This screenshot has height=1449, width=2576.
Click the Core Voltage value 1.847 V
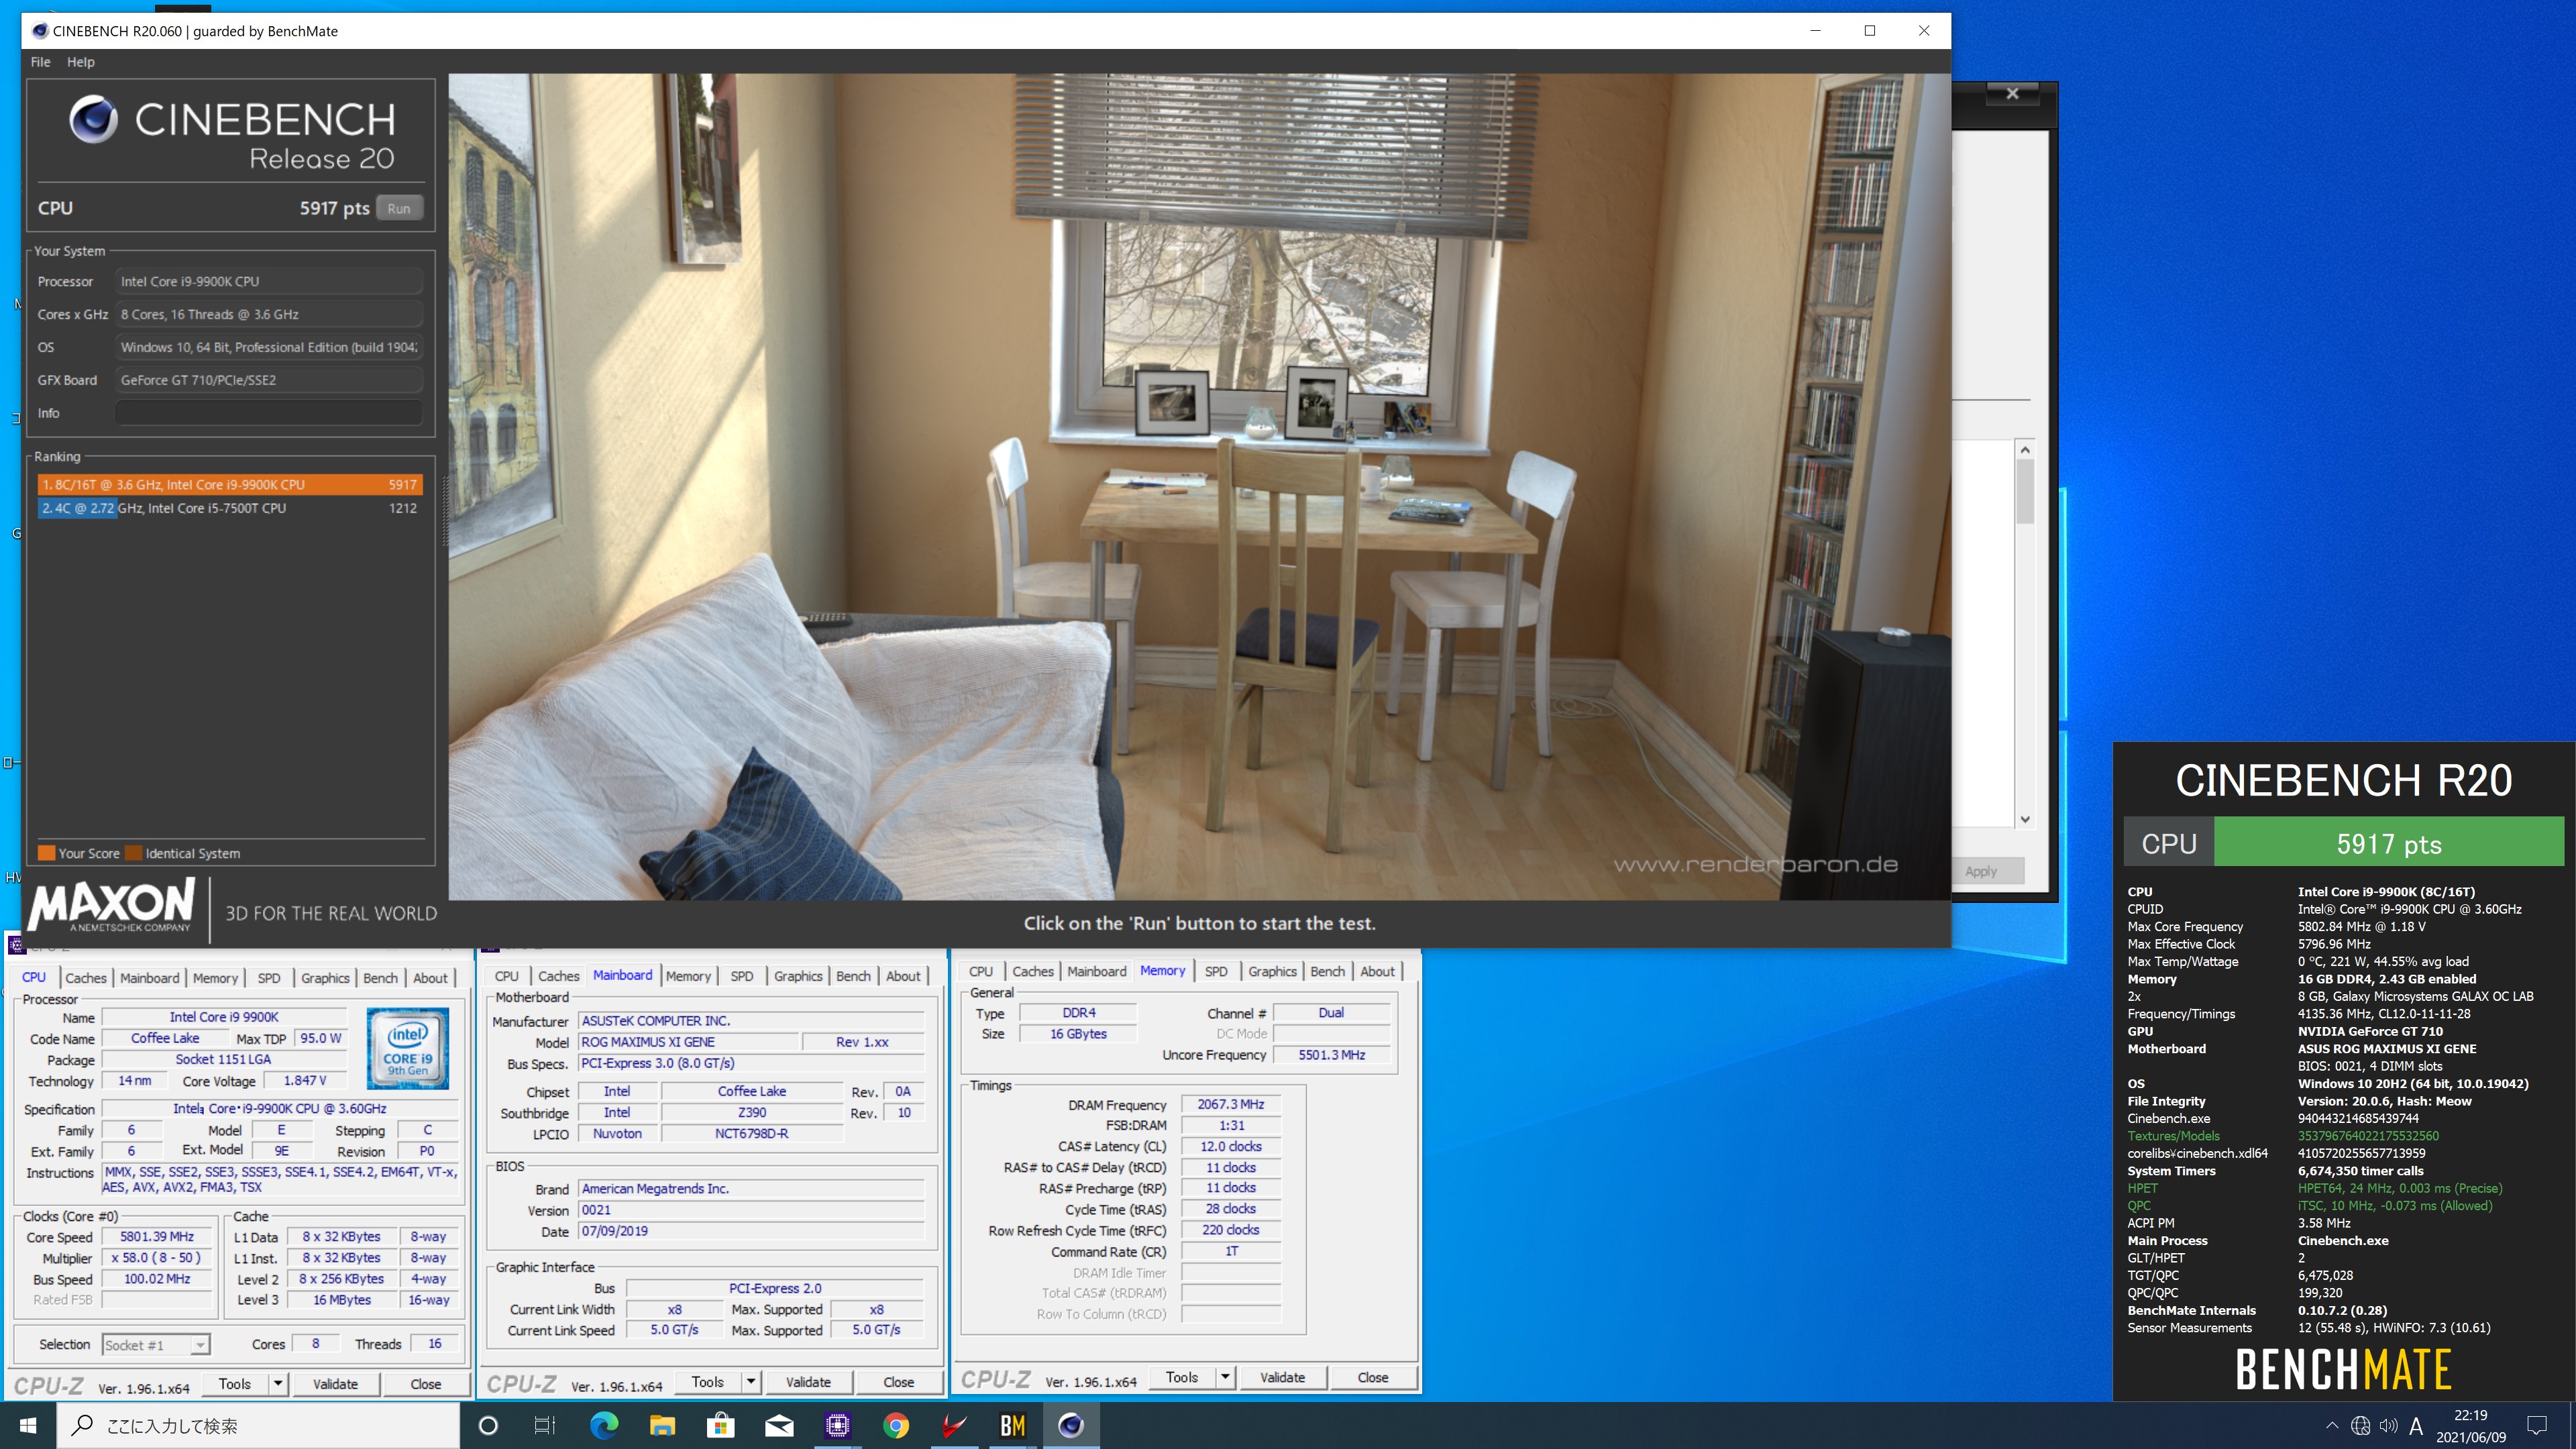tap(304, 1081)
